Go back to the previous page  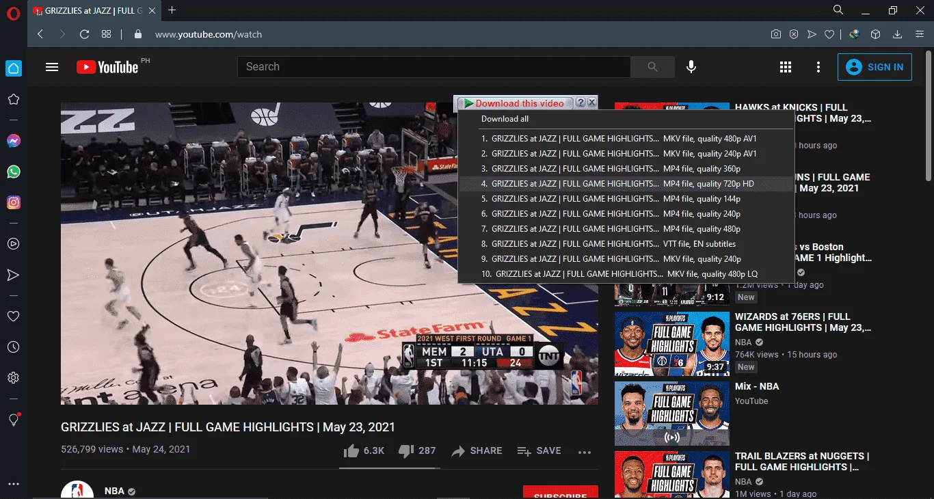tap(40, 34)
